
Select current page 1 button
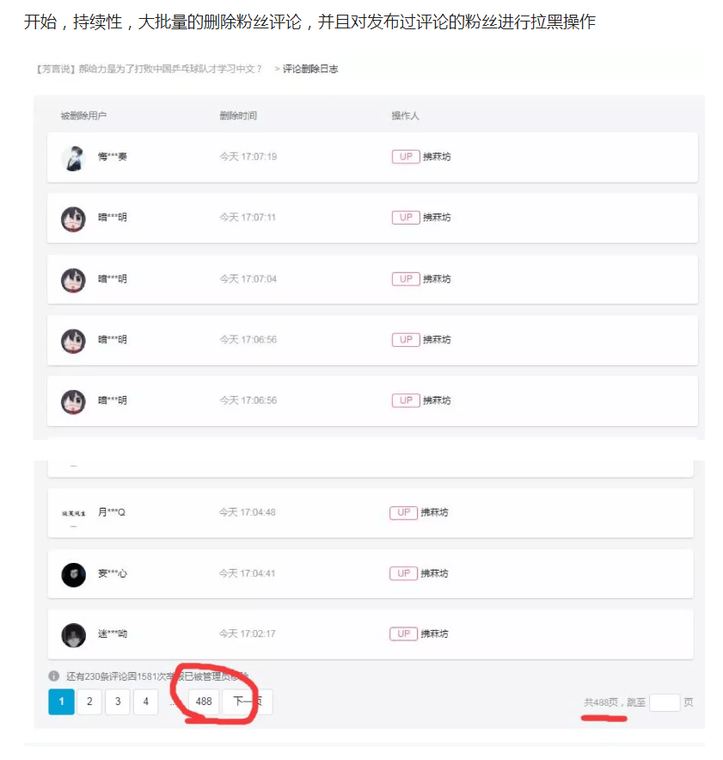(62, 701)
